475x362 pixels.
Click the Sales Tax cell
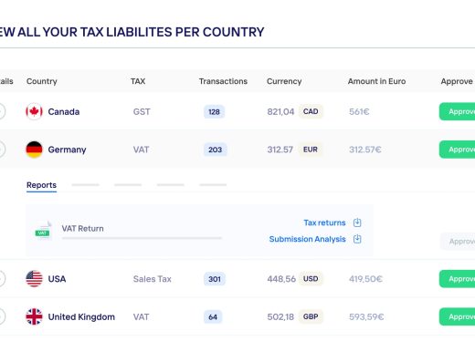coord(152,279)
